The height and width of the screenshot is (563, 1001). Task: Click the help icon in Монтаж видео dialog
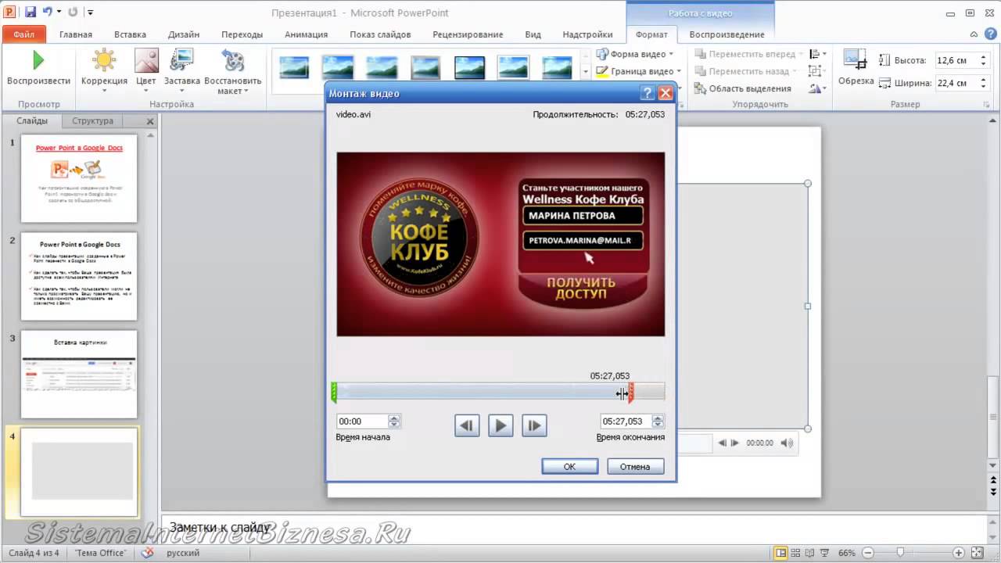647,93
